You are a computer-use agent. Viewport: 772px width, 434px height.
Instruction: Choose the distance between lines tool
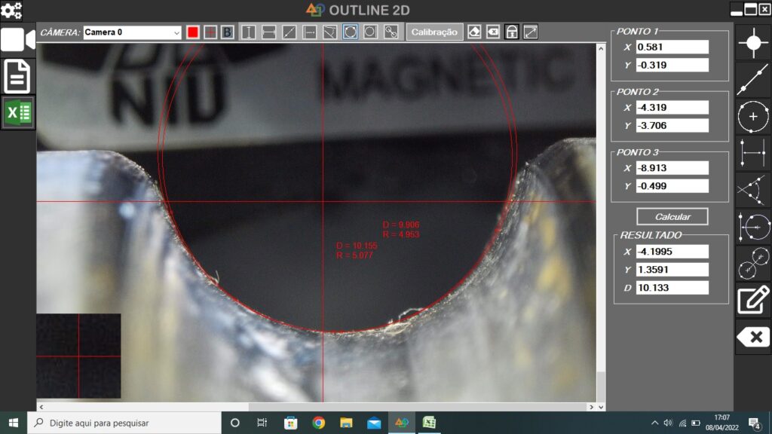[x=752, y=154]
